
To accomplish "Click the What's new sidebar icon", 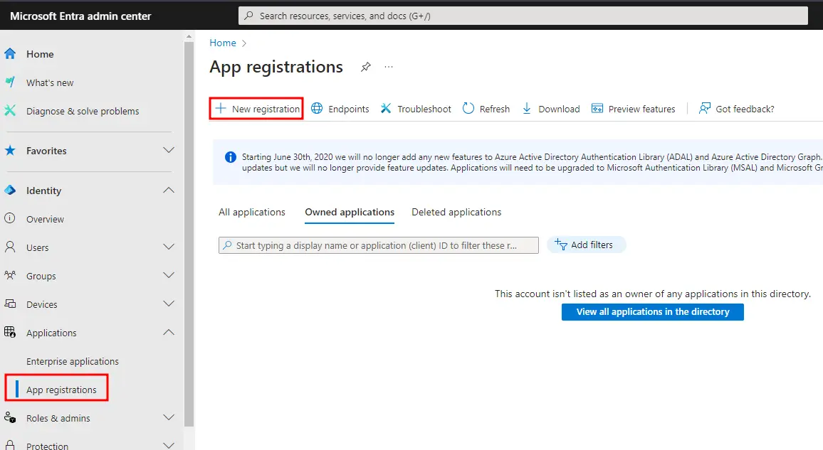I will tap(10, 82).
